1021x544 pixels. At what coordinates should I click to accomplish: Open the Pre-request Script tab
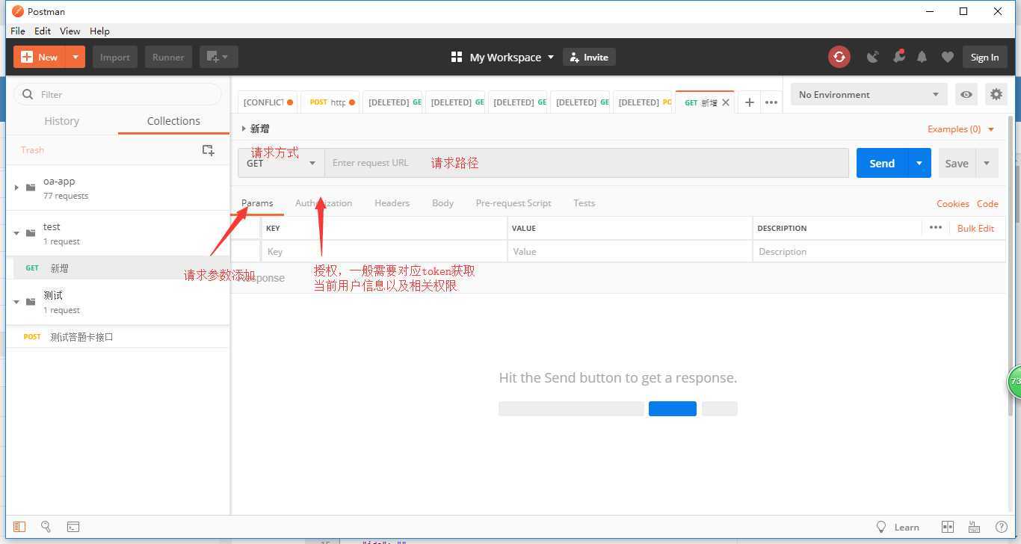click(513, 203)
